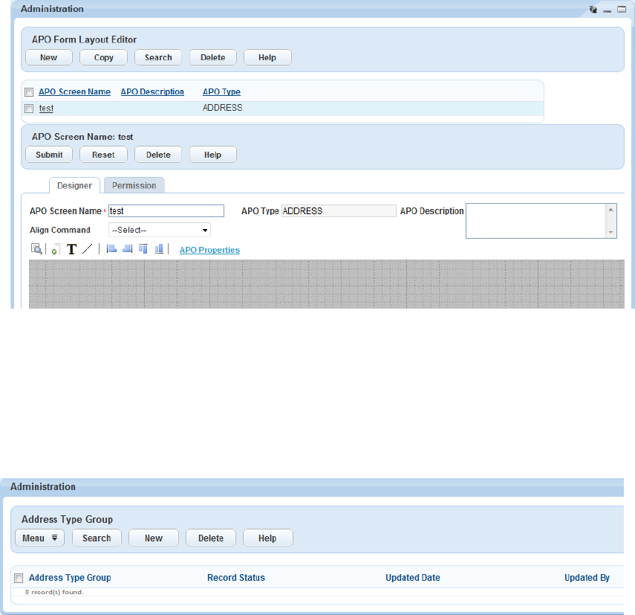Screen dimensions: 635x615
Task: Click the align top icon
Action: coord(143,249)
